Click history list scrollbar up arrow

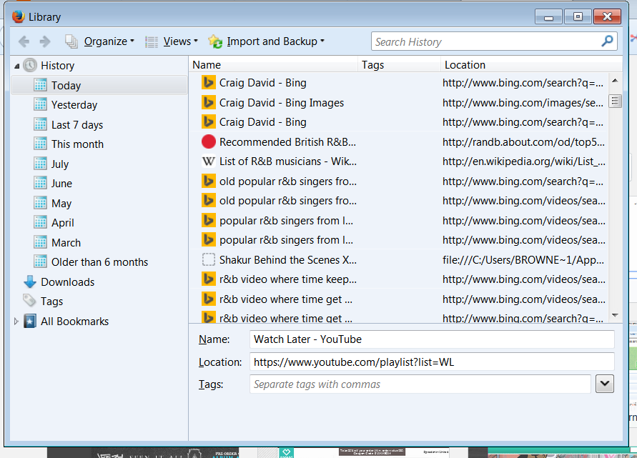pyautogui.click(x=615, y=81)
